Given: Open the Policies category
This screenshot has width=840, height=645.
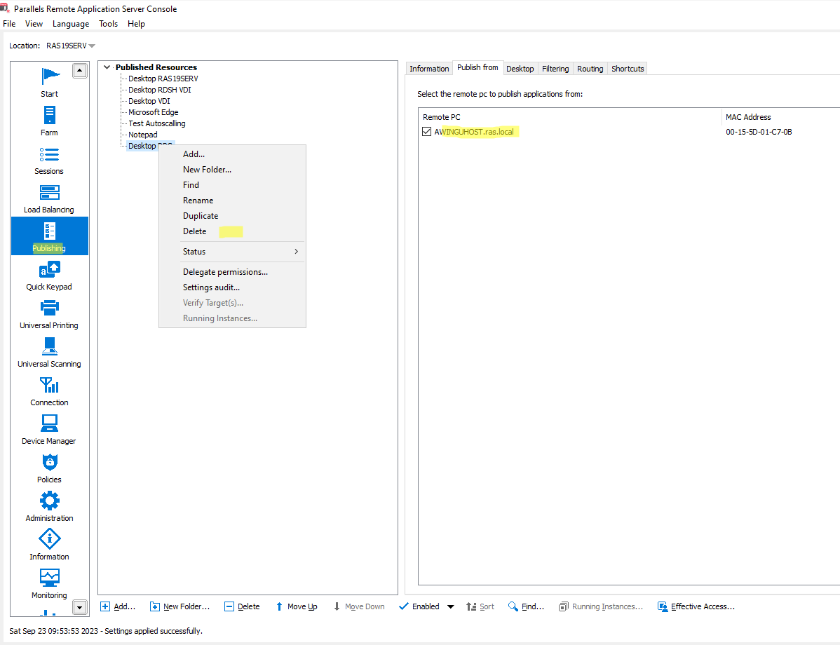Looking at the screenshot, I should tap(49, 468).
